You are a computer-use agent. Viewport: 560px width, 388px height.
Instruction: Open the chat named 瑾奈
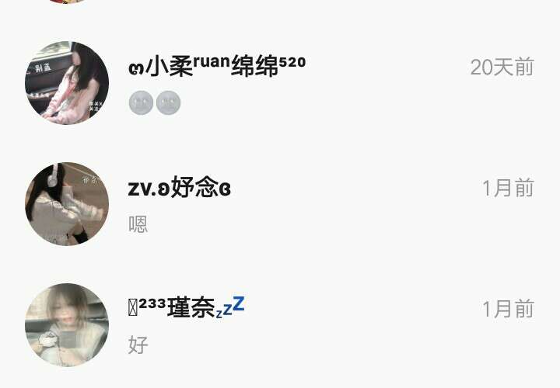click(x=280, y=325)
